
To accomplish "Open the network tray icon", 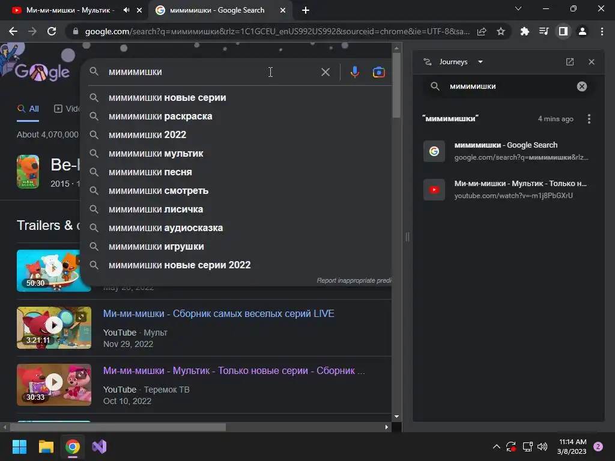I will (527, 447).
